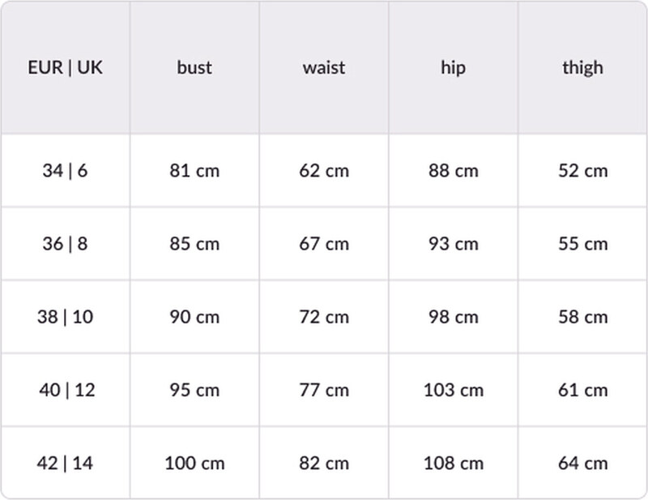Image resolution: width=648 pixels, height=500 pixels.
Task: Click the 82 cm waist cell
Action: pyautogui.click(x=324, y=464)
